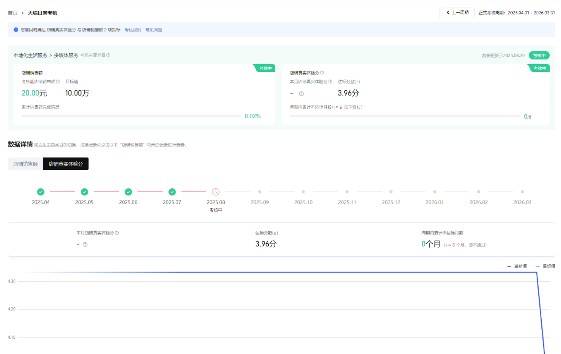Navigate to 首页 in breadcrumb
Screen dimensions: 561x354
click(x=13, y=13)
